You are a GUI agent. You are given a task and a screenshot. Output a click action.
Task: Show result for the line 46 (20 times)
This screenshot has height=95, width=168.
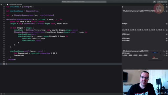(x=167, y=40)
